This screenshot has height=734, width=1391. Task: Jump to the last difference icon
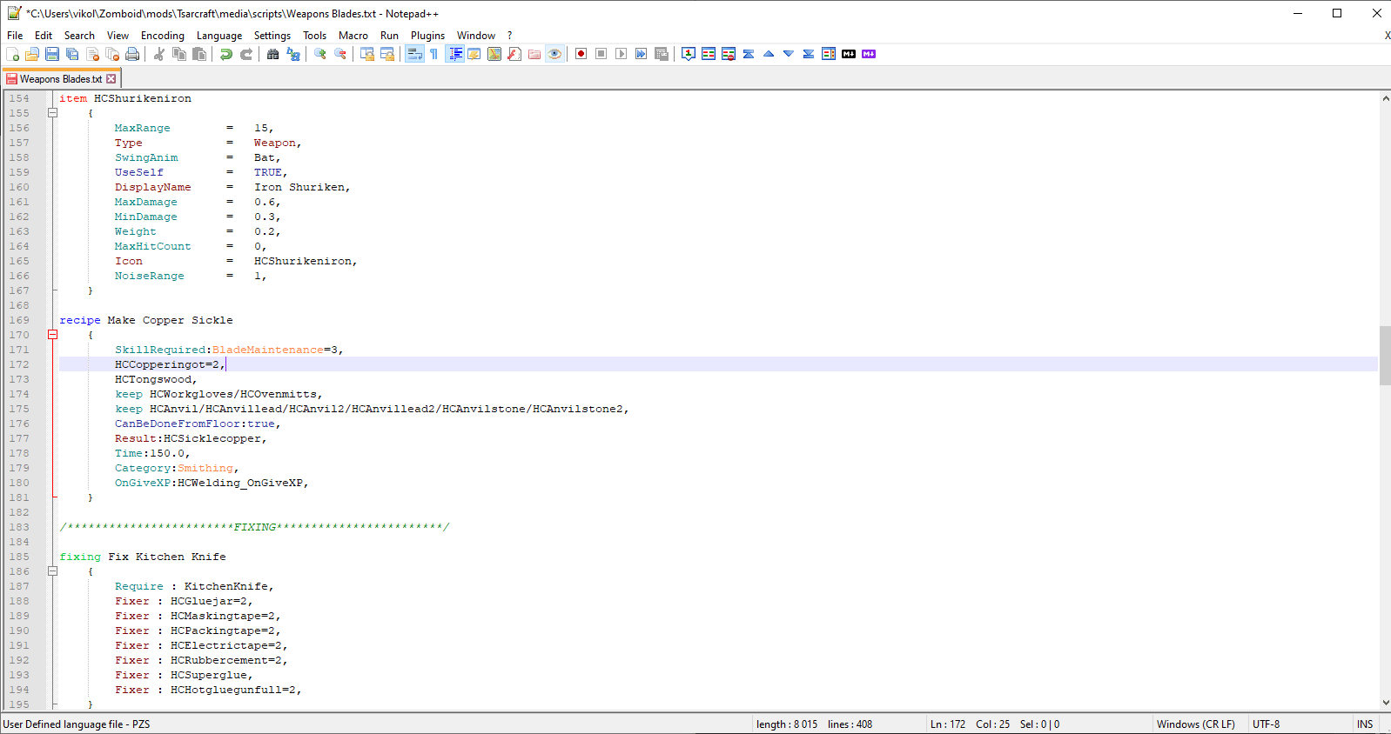coord(809,54)
